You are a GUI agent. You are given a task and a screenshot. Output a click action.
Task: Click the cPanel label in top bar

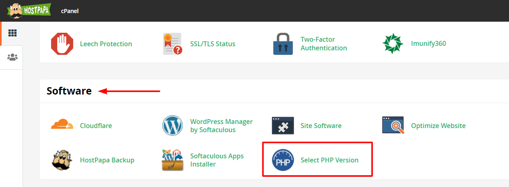click(x=70, y=11)
